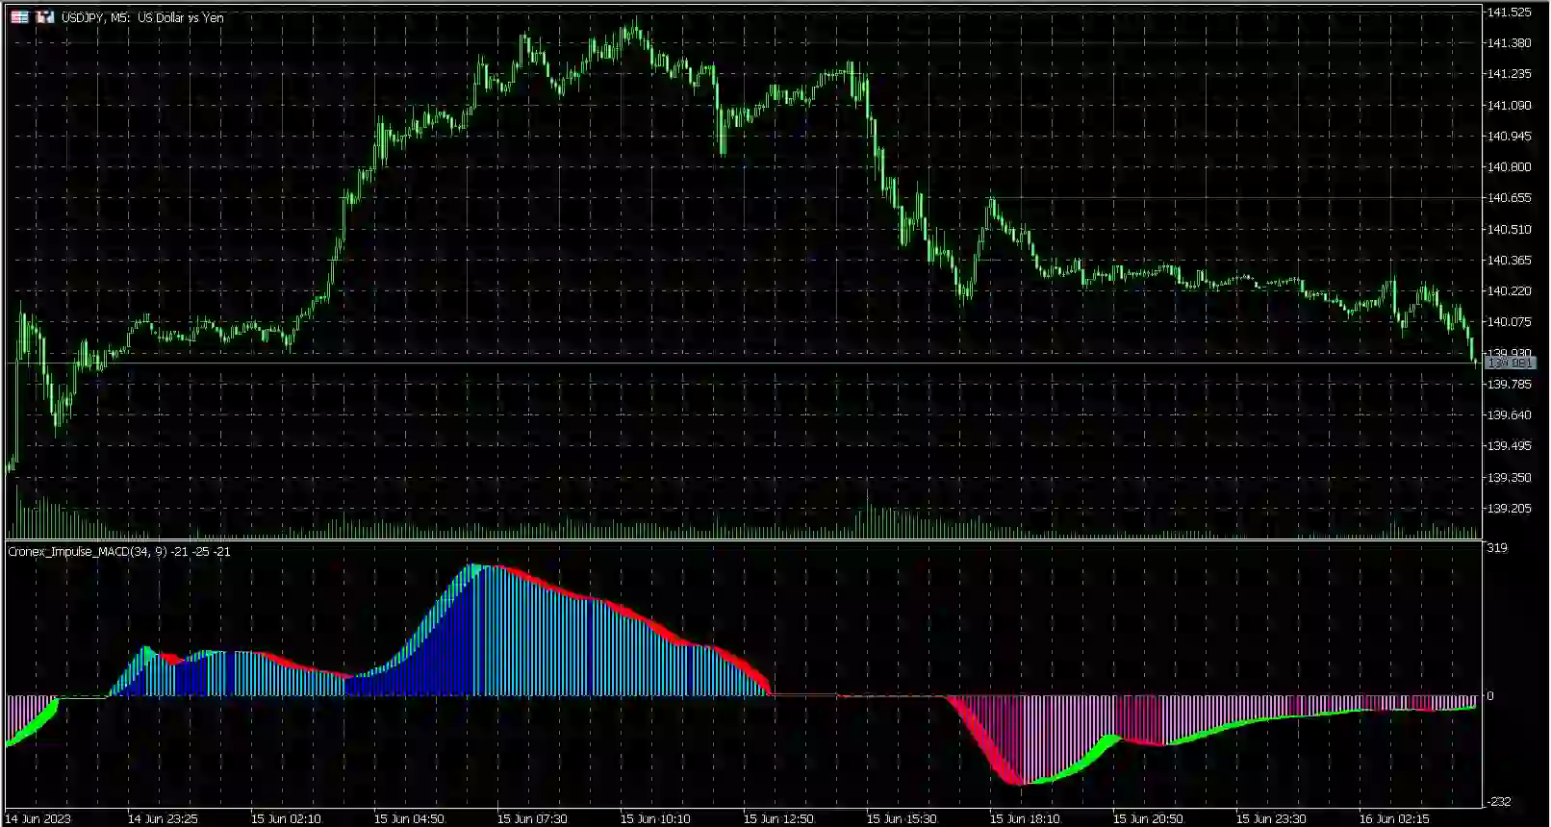Click the 140.075 price scale label
Image resolution: width=1551 pixels, height=827 pixels.
pyautogui.click(x=1509, y=322)
